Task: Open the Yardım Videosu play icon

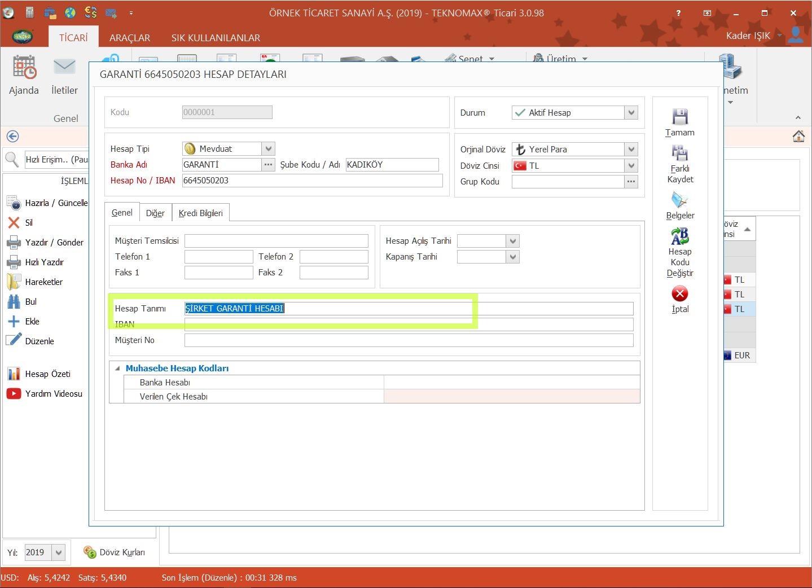Action: (x=14, y=393)
